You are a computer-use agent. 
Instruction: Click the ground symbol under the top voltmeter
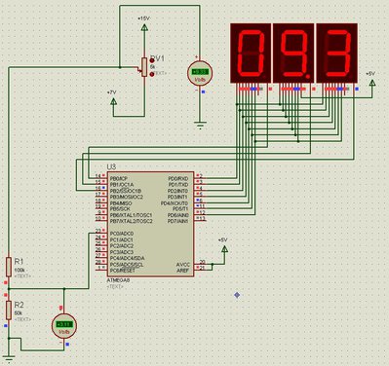200,126
